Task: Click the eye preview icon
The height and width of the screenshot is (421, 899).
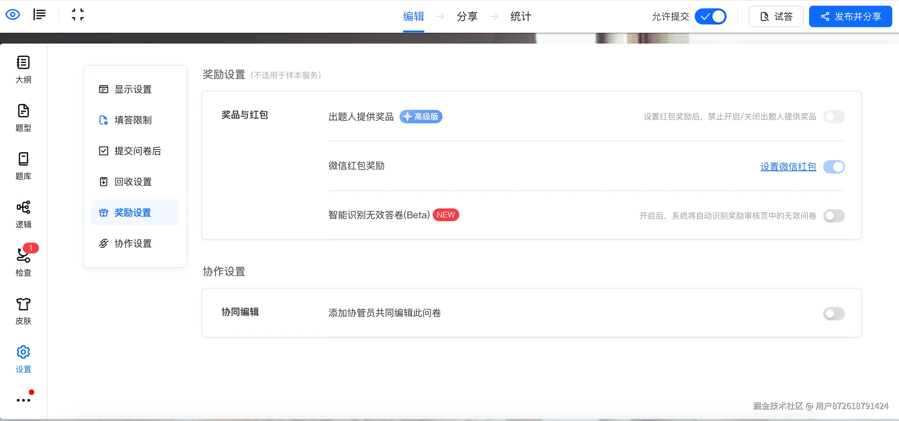Action: point(13,15)
